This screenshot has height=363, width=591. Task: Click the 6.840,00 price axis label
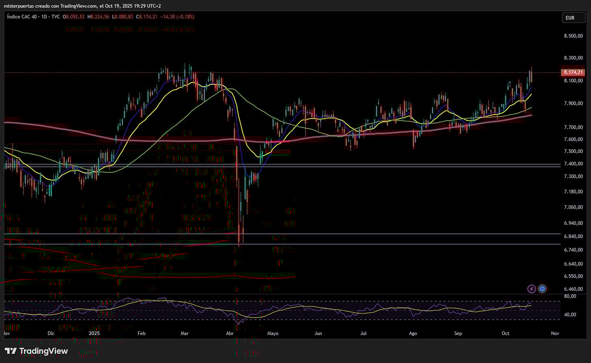click(x=573, y=236)
